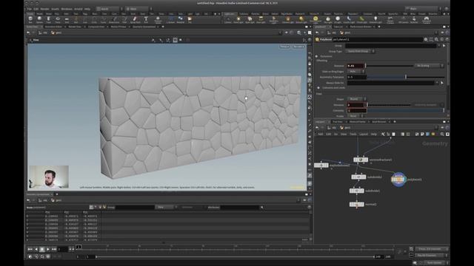The width and height of the screenshot is (474, 266).
Task: Create an Area Light from the shelf
Action: (x=261, y=20)
